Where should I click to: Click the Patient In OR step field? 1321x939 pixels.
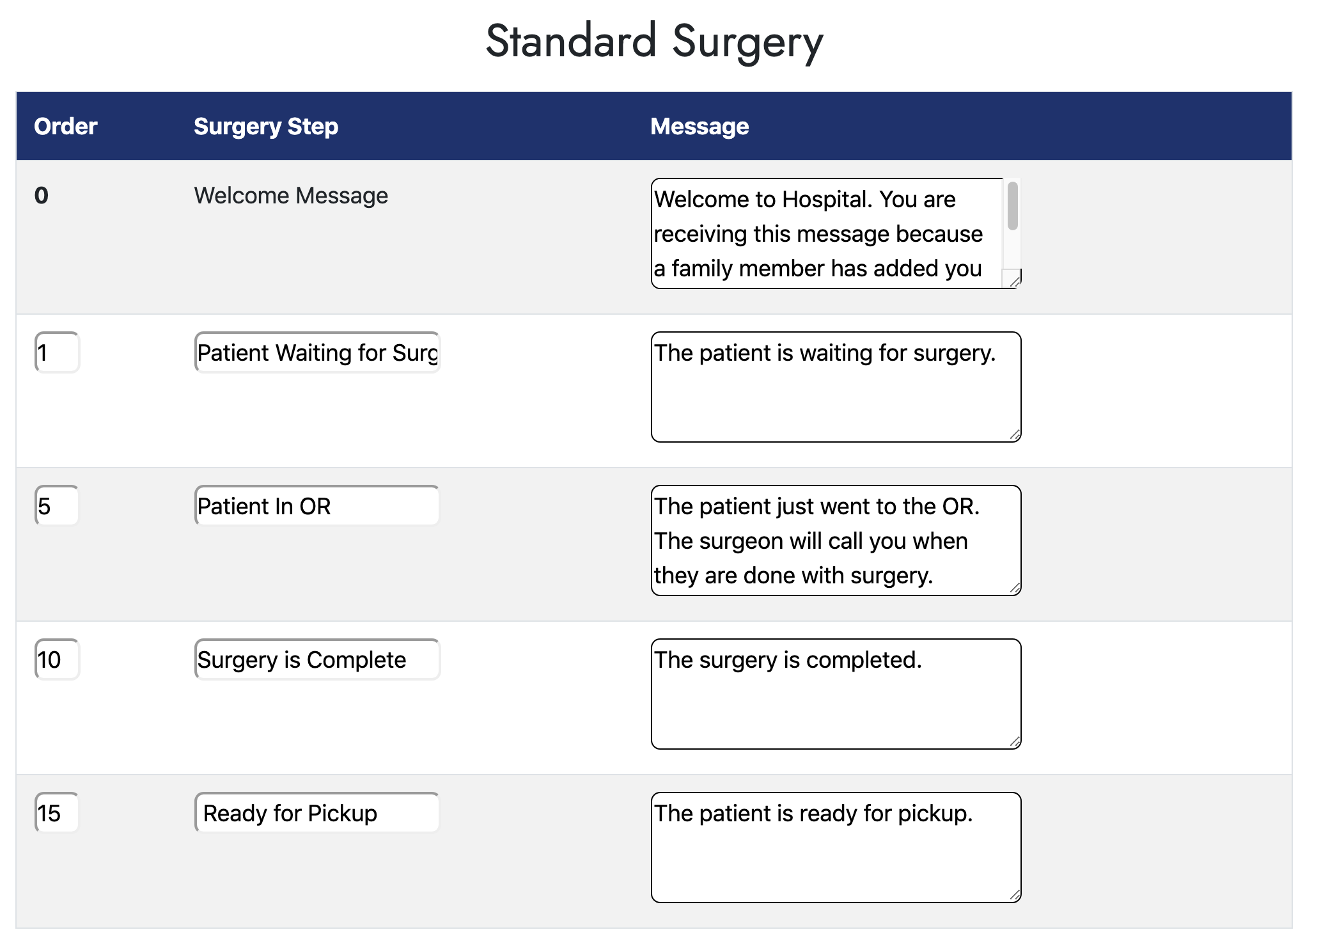(x=317, y=506)
